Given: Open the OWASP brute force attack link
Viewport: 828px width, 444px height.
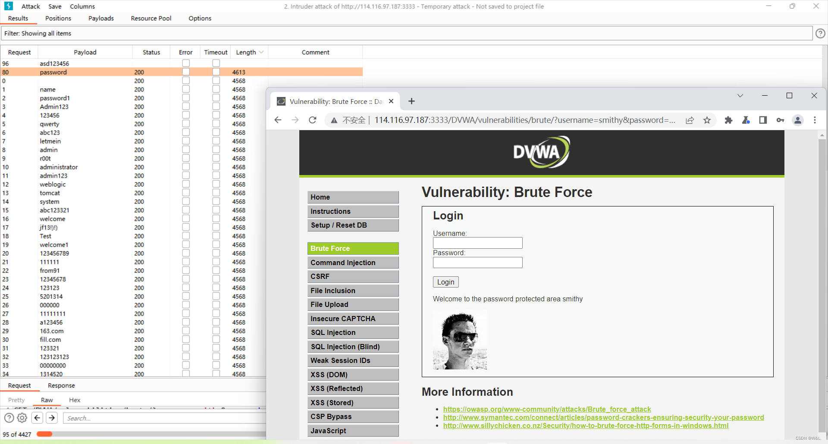Looking at the screenshot, I should click(547, 409).
